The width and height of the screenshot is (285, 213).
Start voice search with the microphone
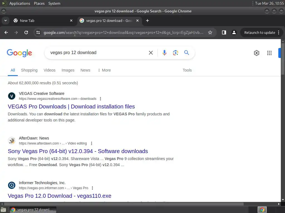(164, 53)
